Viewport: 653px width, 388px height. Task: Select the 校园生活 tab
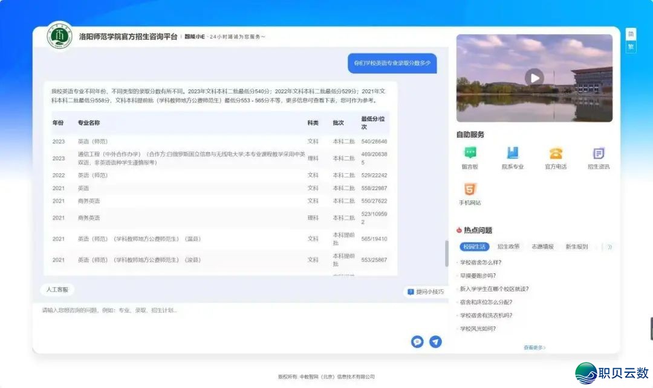pyautogui.click(x=474, y=247)
